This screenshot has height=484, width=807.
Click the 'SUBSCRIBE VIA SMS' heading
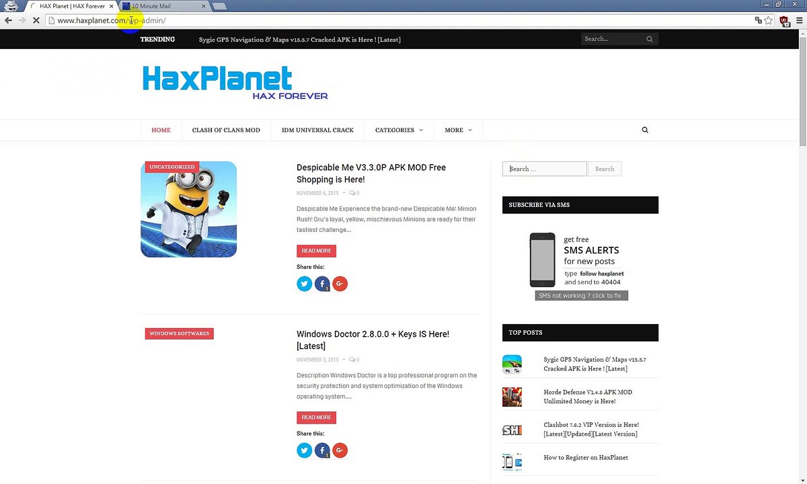click(x=539, y=204)
